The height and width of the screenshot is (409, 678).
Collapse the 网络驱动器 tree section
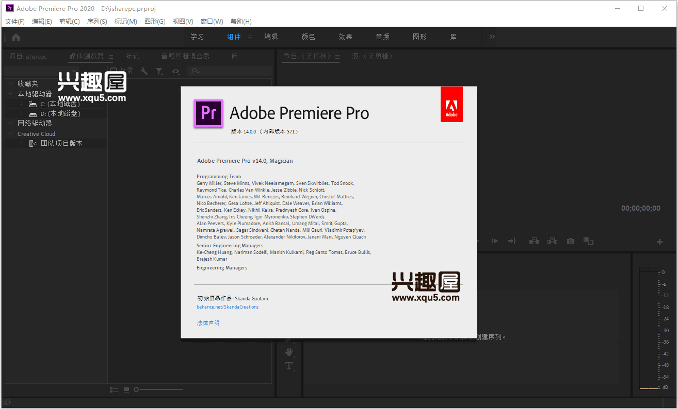[x=11, y=124]
